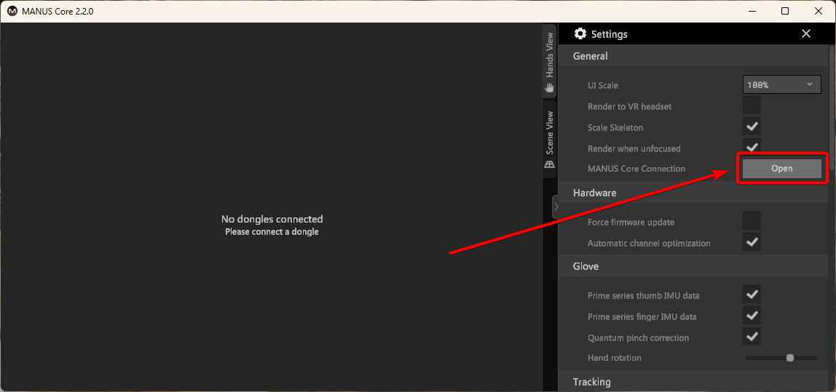
Task: Close the Settings panel with X
Action: [805, 34]
